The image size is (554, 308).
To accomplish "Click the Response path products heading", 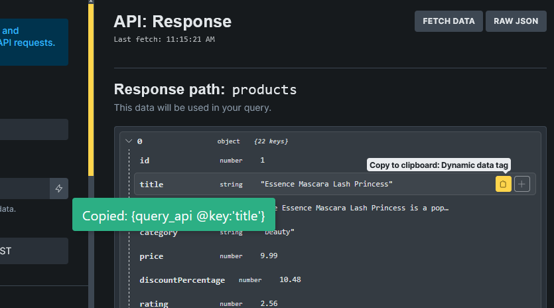I will [x=205, y=90].
